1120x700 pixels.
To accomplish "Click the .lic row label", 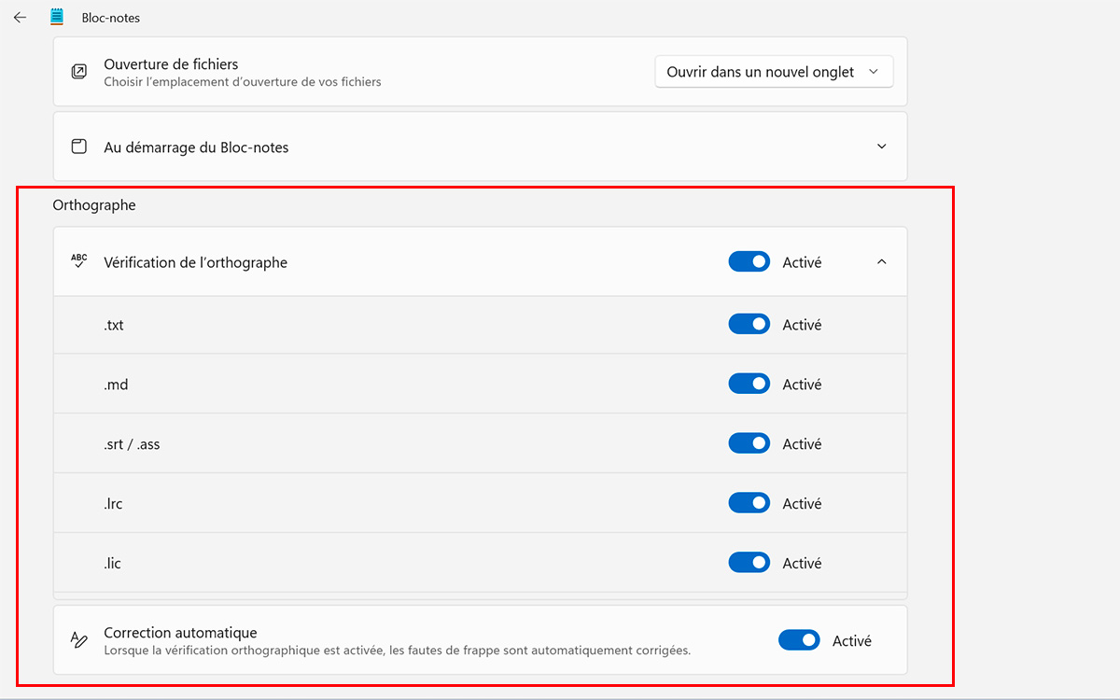I will (x=113, y=564).
